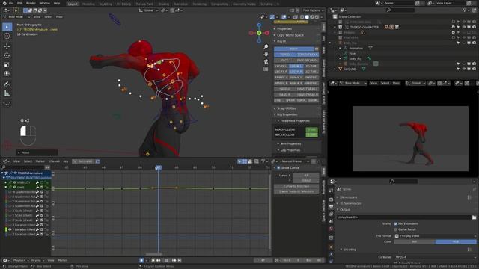Open the Edit menu in top bar

(20, 3)
